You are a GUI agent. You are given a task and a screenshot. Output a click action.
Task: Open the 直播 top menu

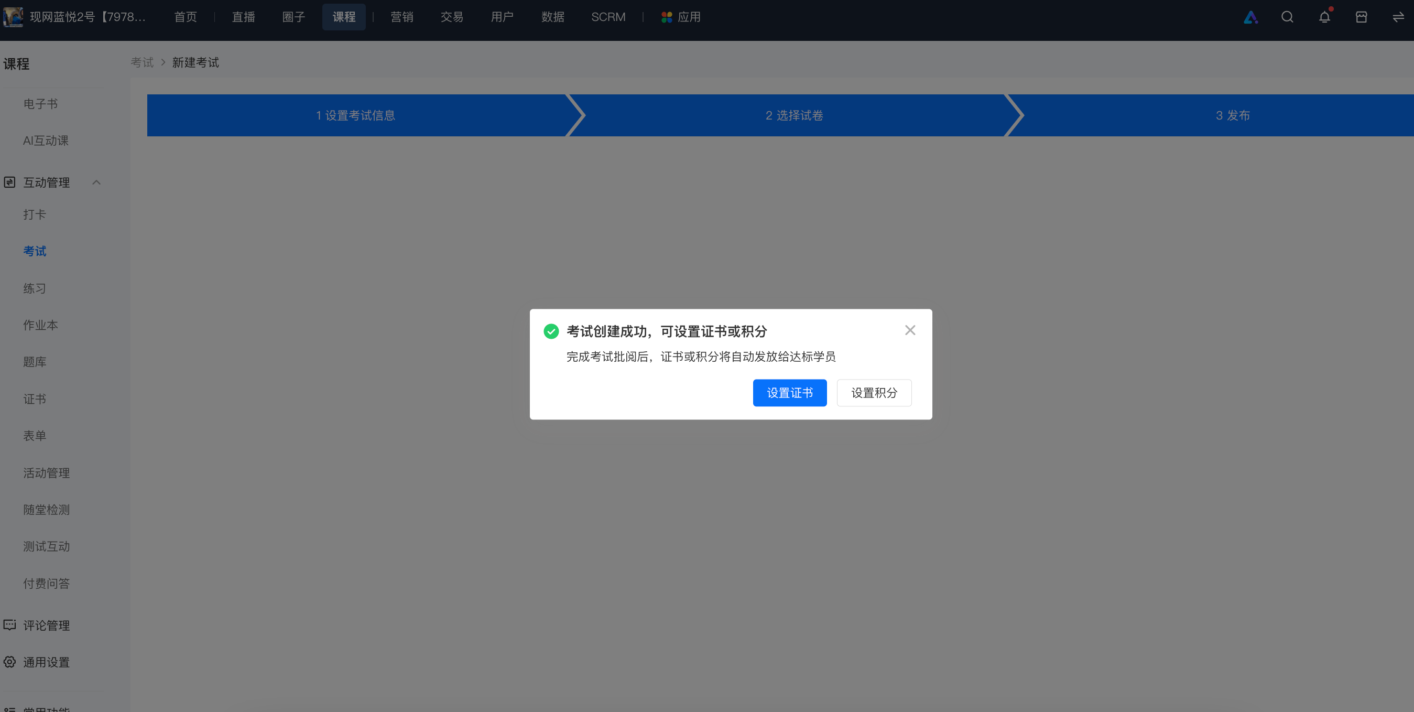[243, 17]
